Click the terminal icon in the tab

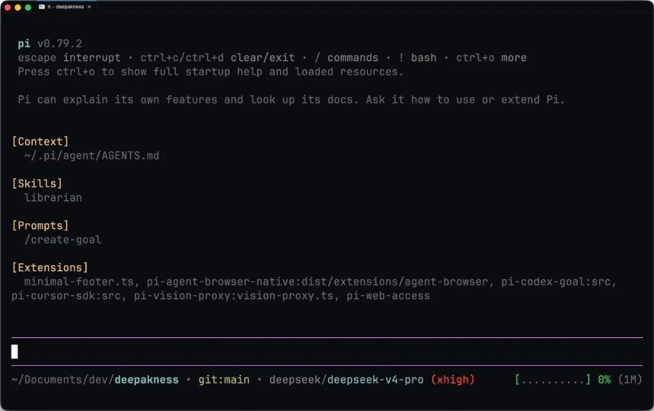coord(41,7)
